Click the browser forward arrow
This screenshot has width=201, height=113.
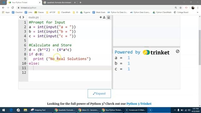coord(8,8)
